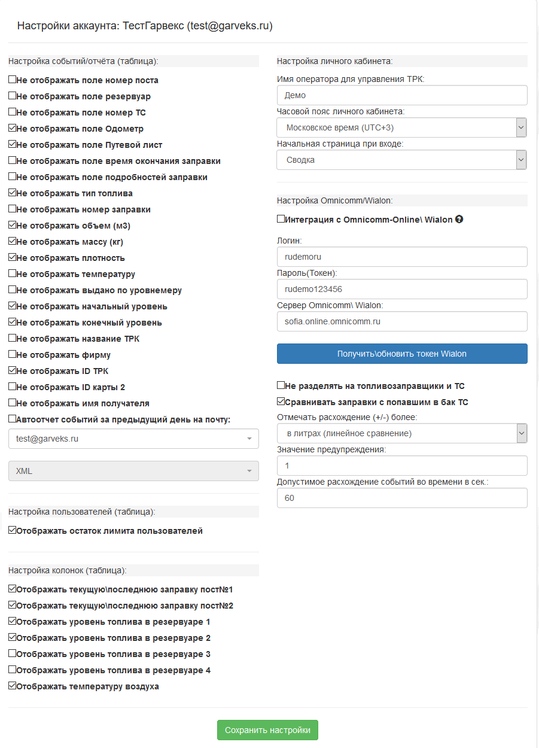Click the green 'Сохранить настройки' button
Image resolution: width=539 pixels, height=748 pixels.
(x=267, y=730)
